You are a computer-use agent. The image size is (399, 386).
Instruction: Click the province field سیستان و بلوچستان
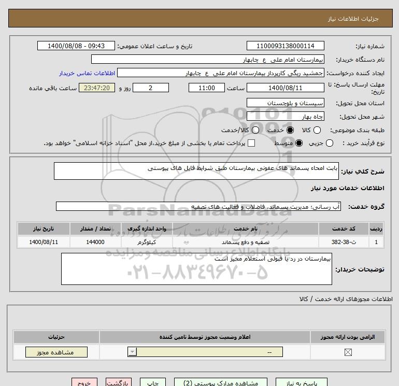pyautogui.click(x=285, y=103)
